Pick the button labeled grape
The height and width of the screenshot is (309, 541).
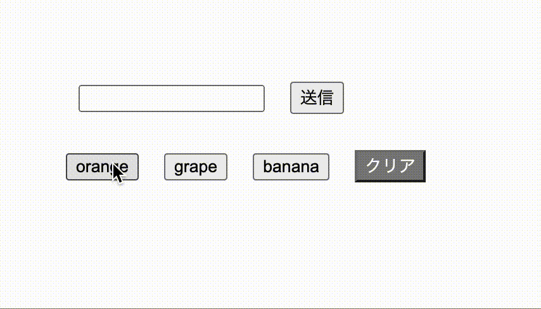(196, 167)
